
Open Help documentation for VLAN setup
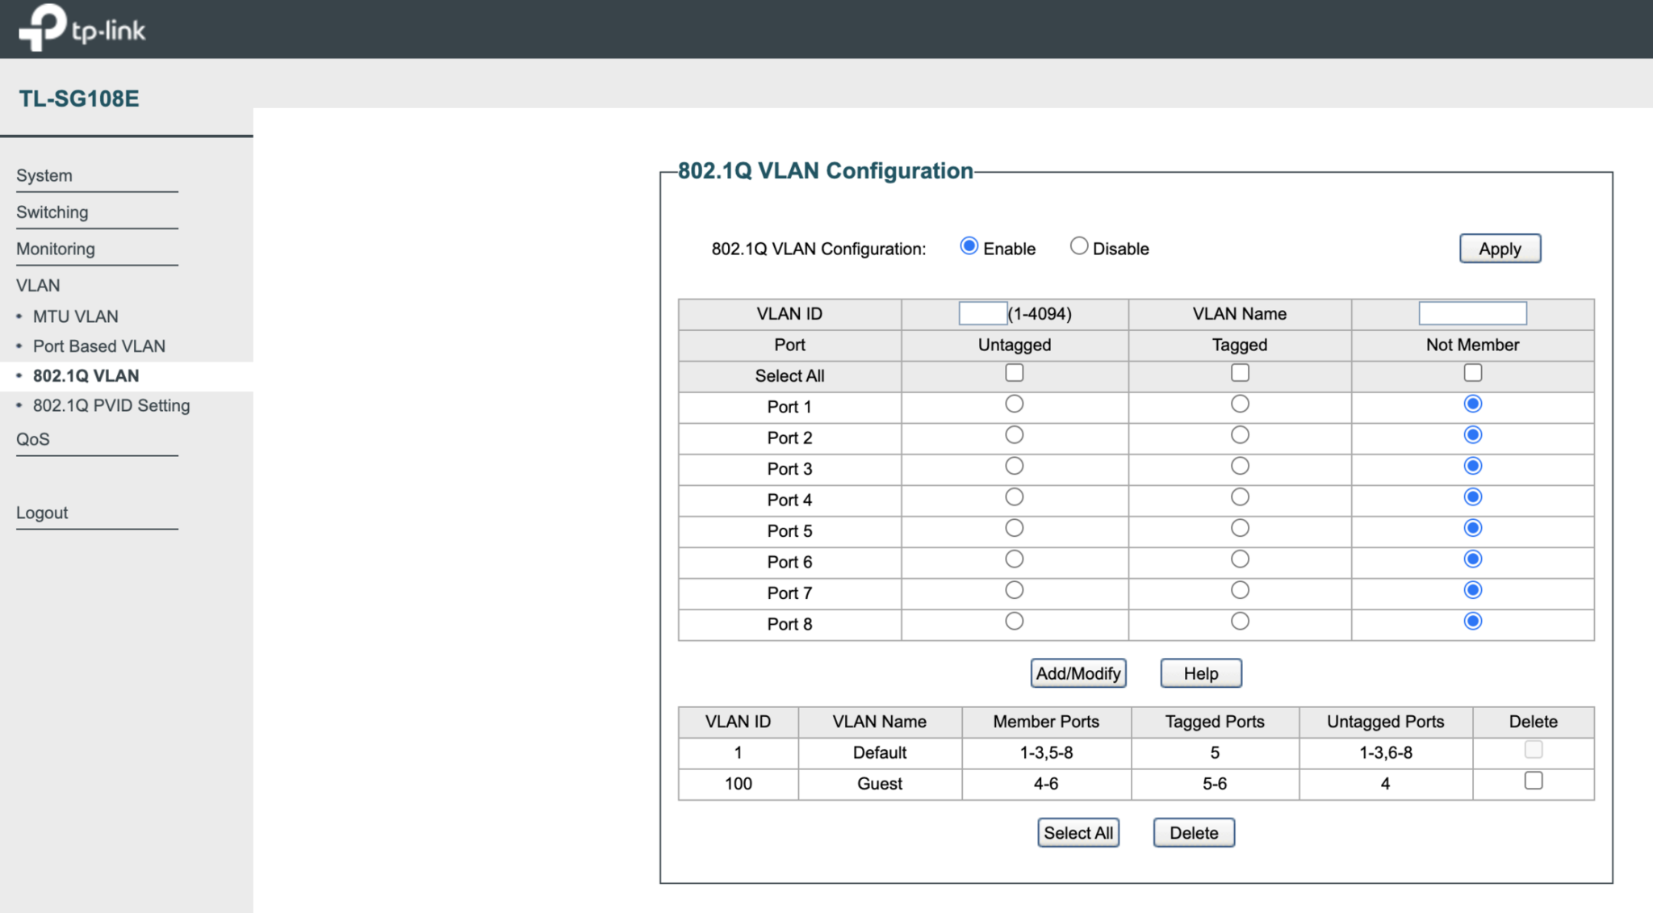tap(1201, 673)
